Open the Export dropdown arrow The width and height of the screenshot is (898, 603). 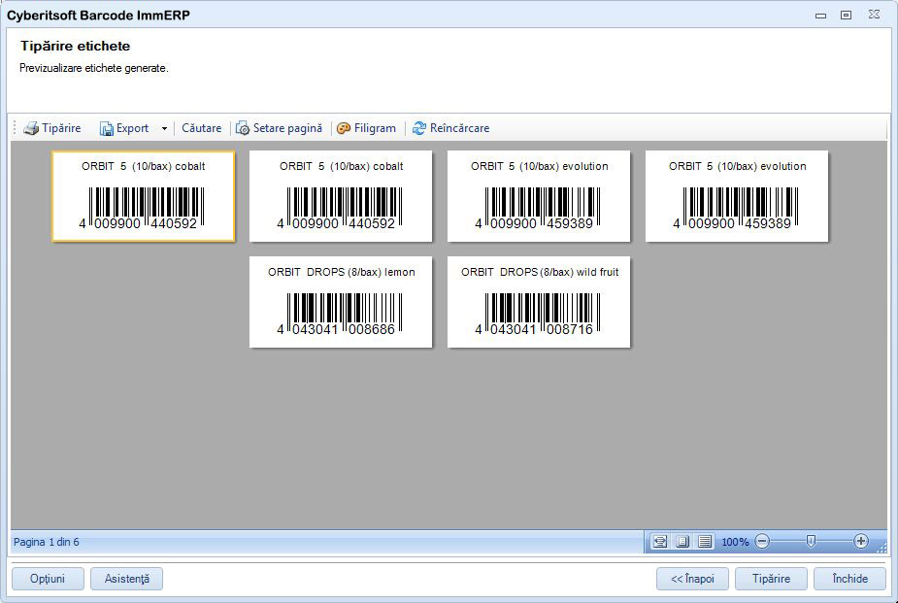pos(164,128)
